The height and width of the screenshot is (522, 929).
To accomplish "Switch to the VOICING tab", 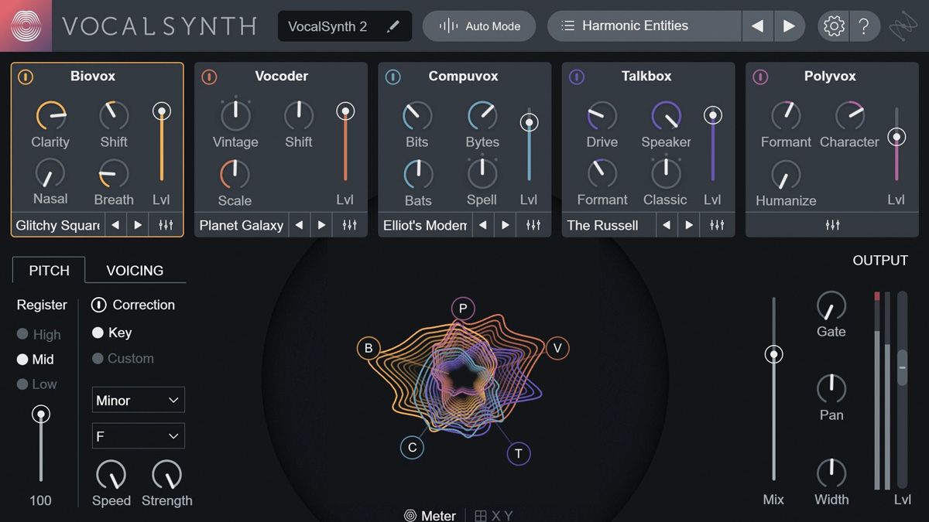I will (x=135, y=271).
